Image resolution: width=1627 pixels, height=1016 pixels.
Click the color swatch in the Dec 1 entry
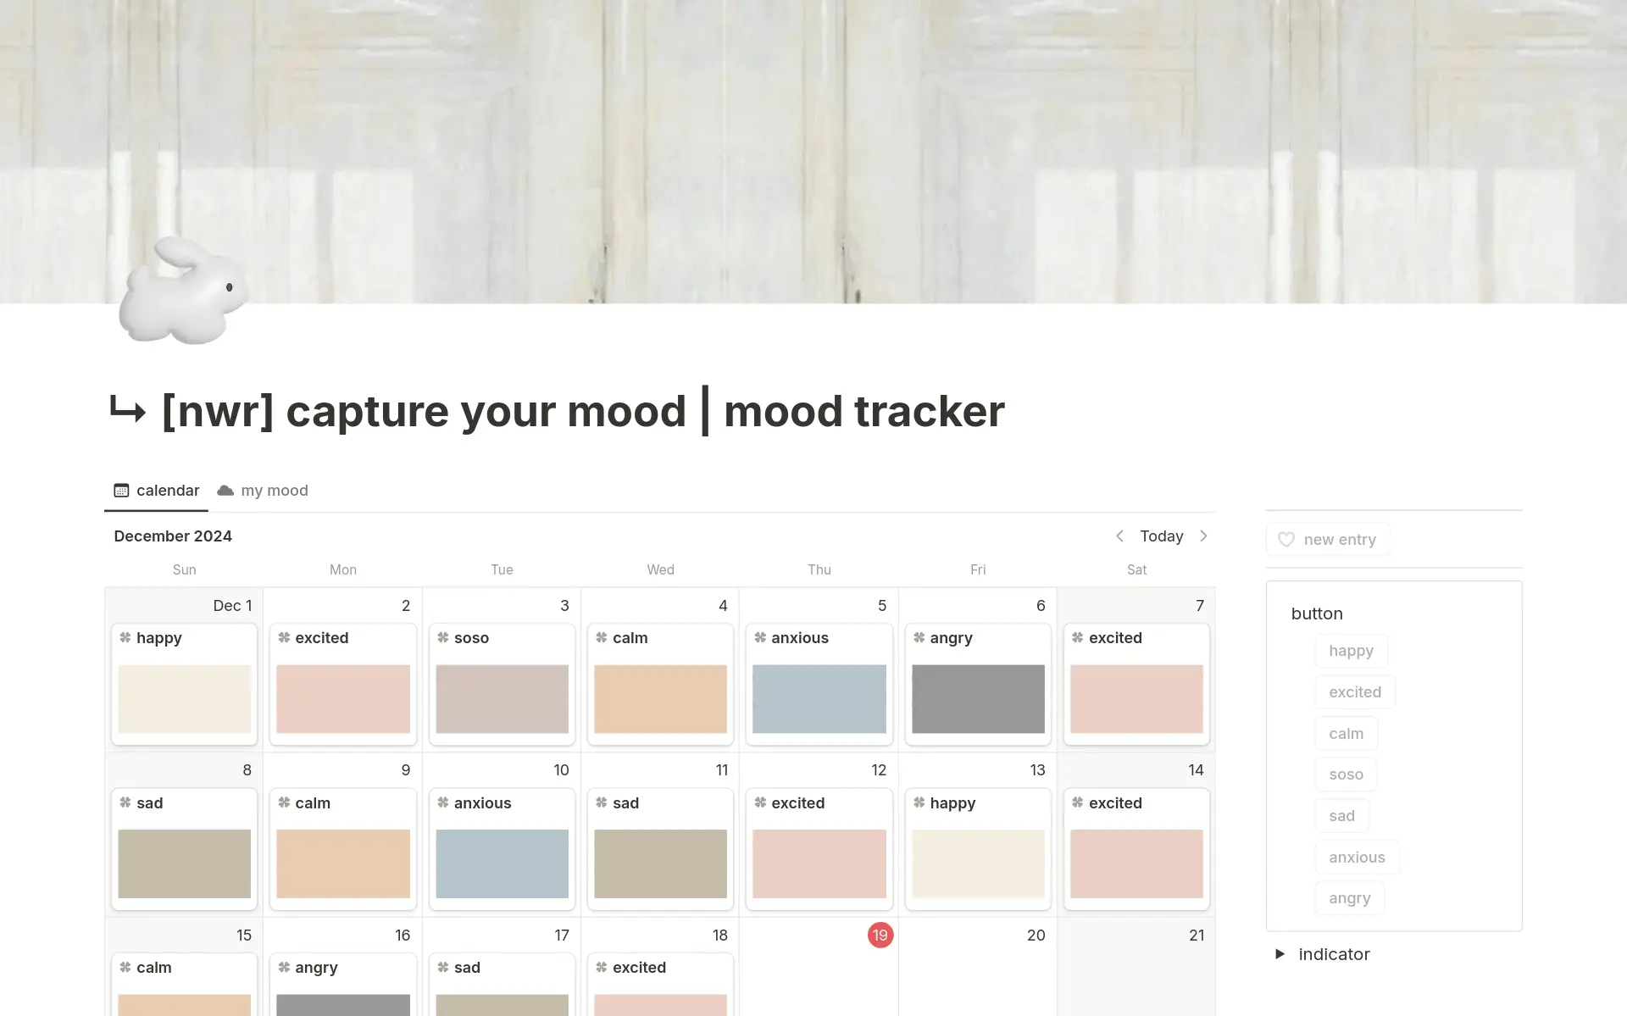coord(183,699)
